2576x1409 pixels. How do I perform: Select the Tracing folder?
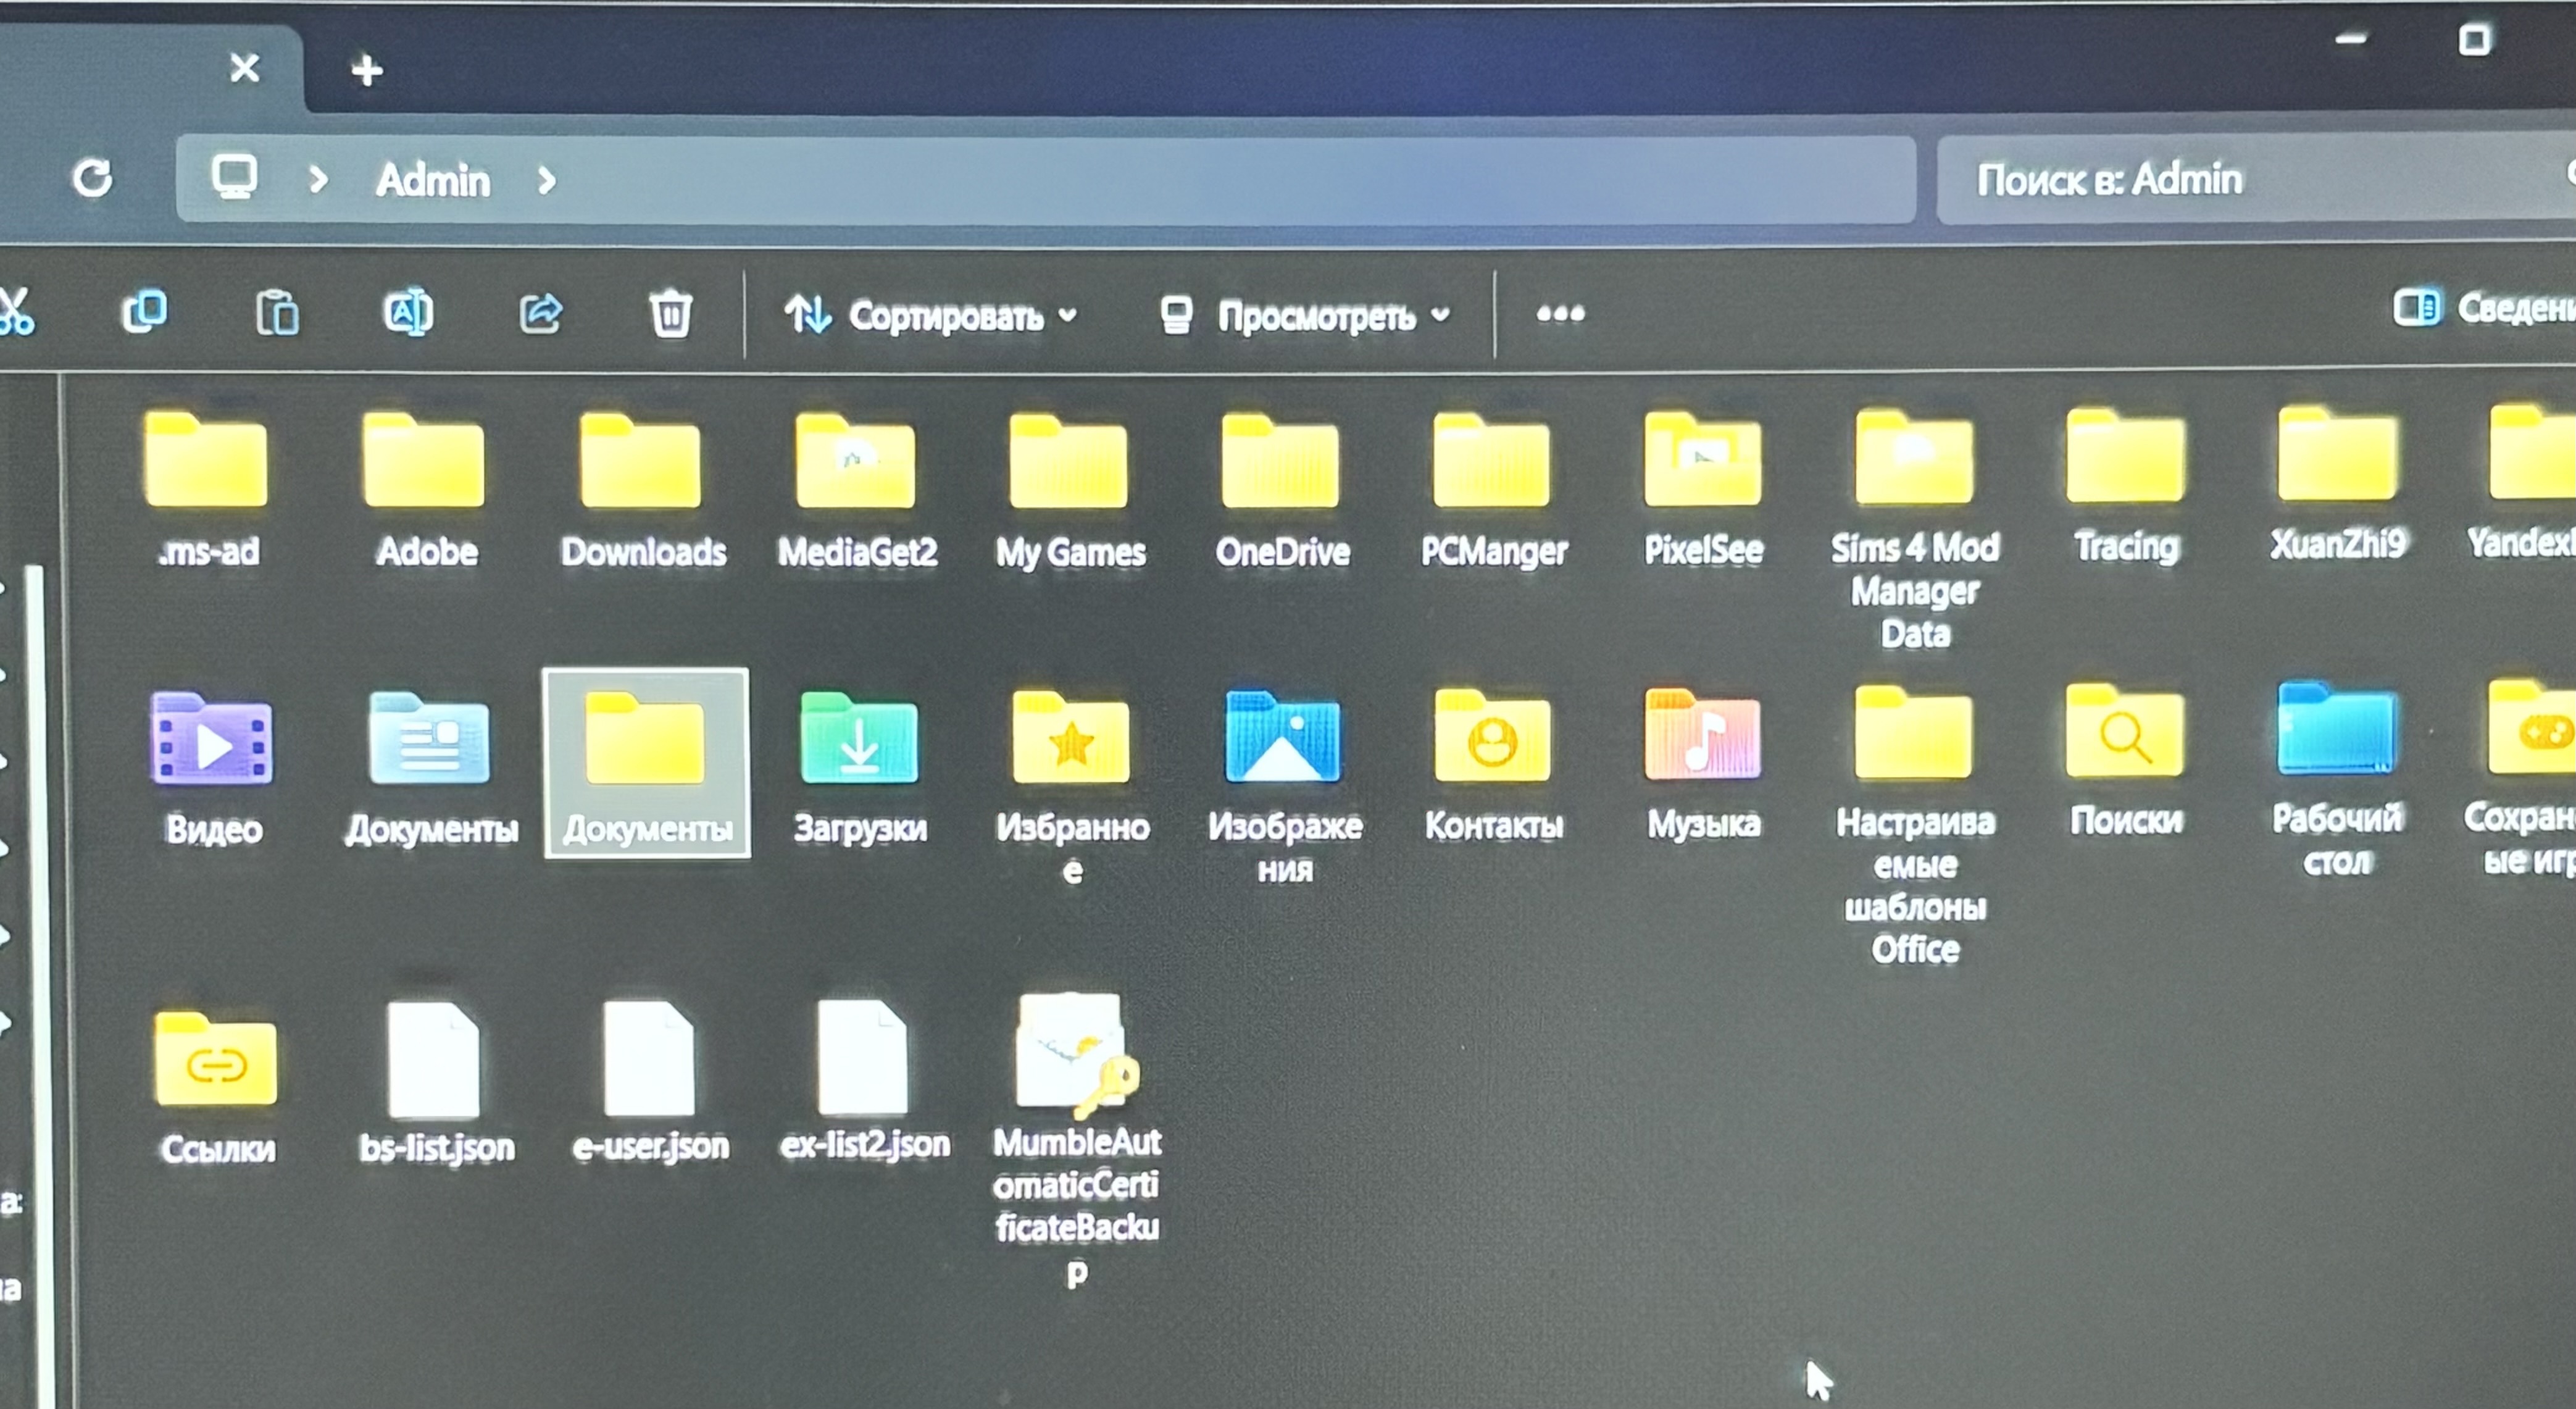tap(2126, 487)
